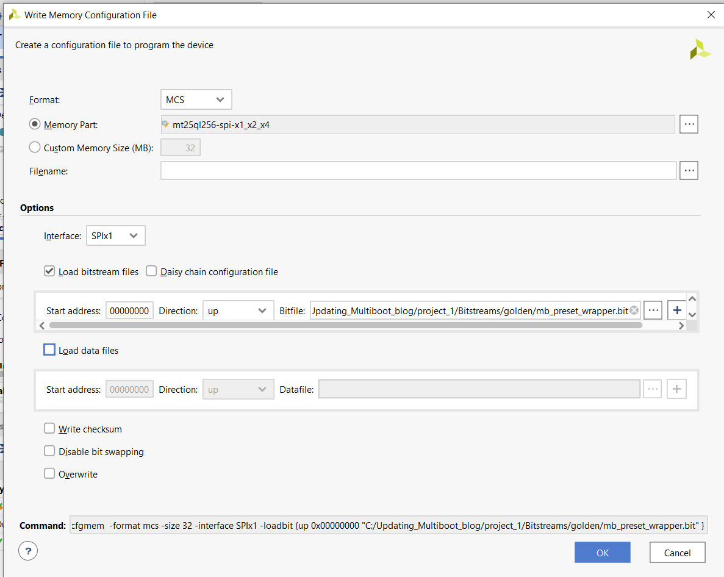Enable Daisy chain configuration file
724x577 pixels.
pyautogui.click(x=151, y=271)
